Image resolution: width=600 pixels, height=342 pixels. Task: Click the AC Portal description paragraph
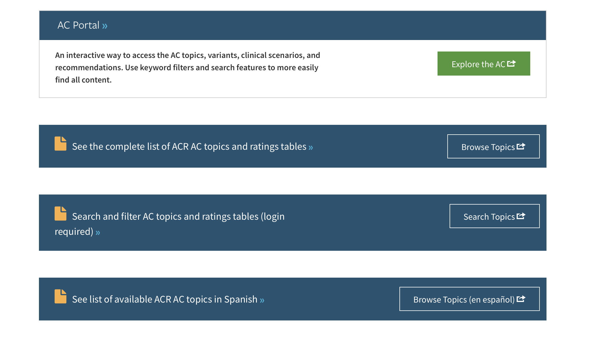click(x=187, y=67)
